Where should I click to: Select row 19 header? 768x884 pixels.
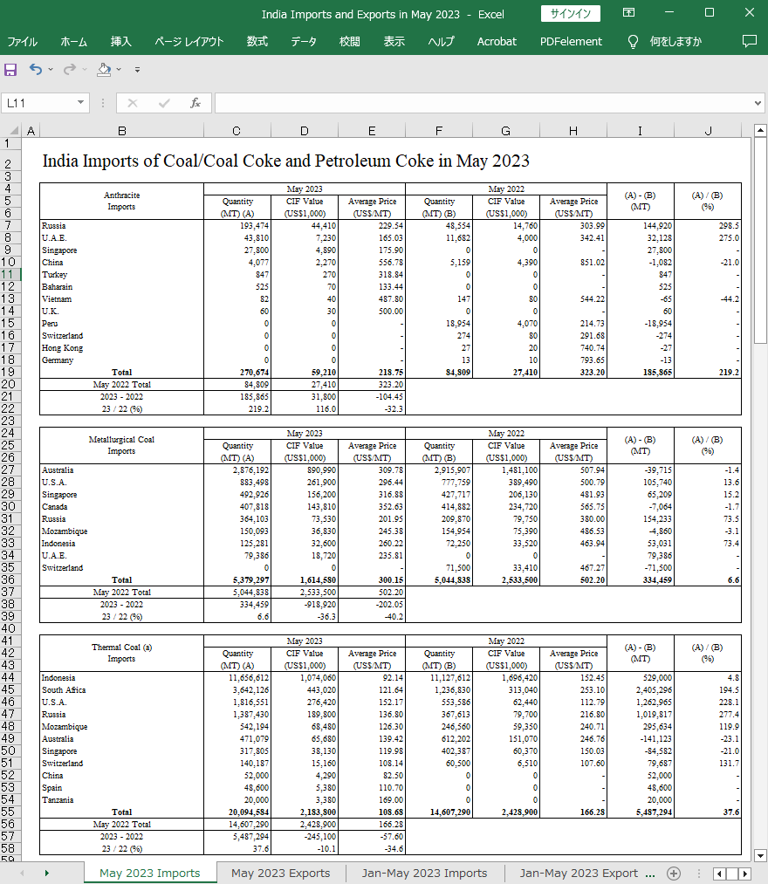pos(10,372)
